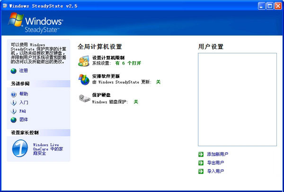
Task: Click the globe icon beside 团体
Action: 13,120
